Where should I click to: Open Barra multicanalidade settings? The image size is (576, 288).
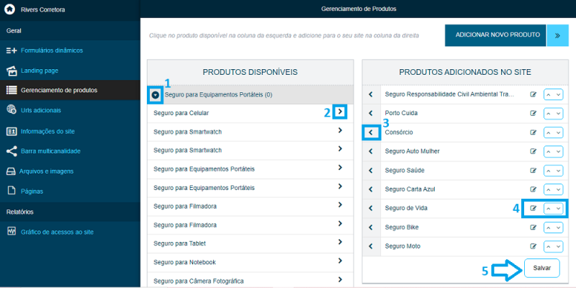[x=50, y=151]
